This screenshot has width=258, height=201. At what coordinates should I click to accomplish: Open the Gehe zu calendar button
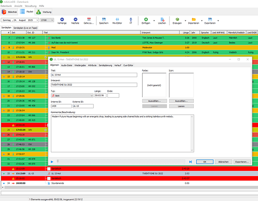pos(89,21)
